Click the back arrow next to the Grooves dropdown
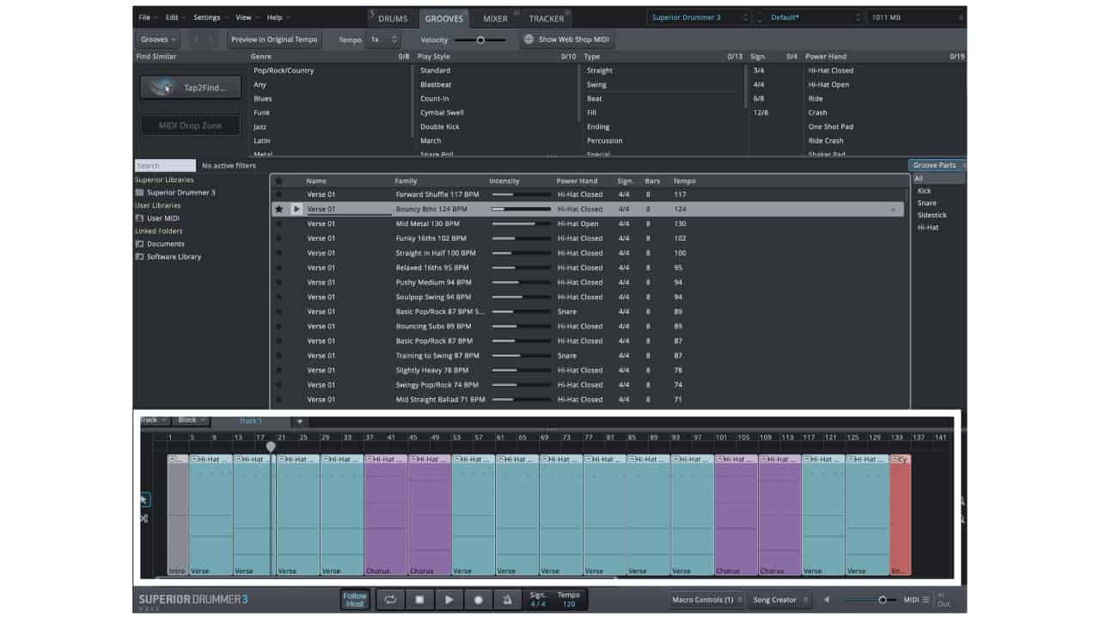 click(196, 40)
